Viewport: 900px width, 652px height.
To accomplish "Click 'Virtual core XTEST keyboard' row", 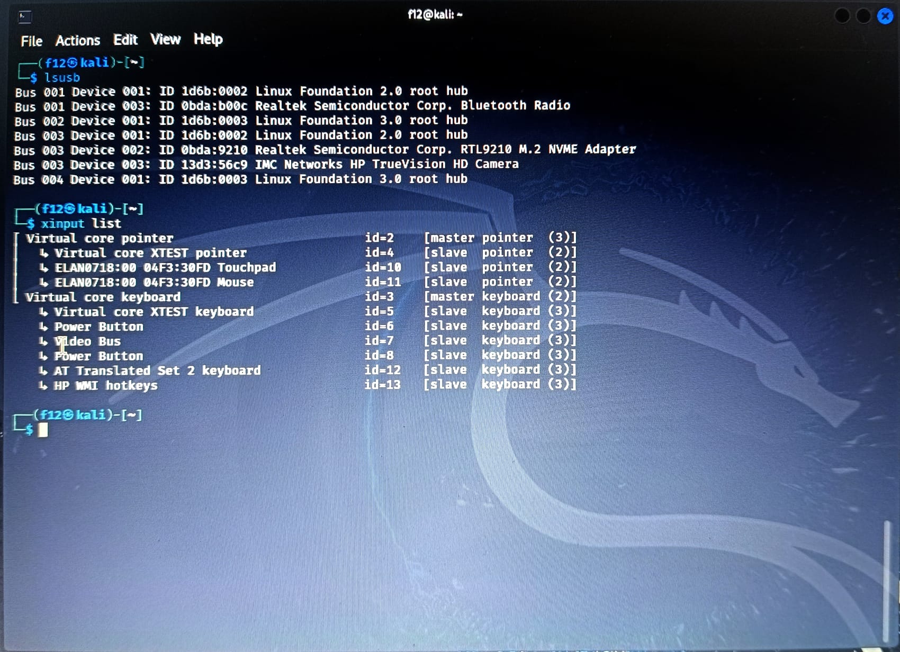I will click(308, 312).
